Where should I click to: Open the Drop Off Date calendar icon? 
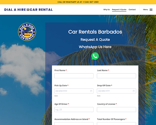tap(134, 91)
